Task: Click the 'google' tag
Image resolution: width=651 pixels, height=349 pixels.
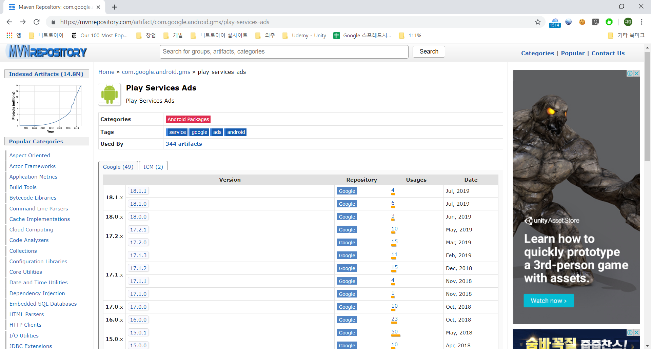Action: (199, 132)
